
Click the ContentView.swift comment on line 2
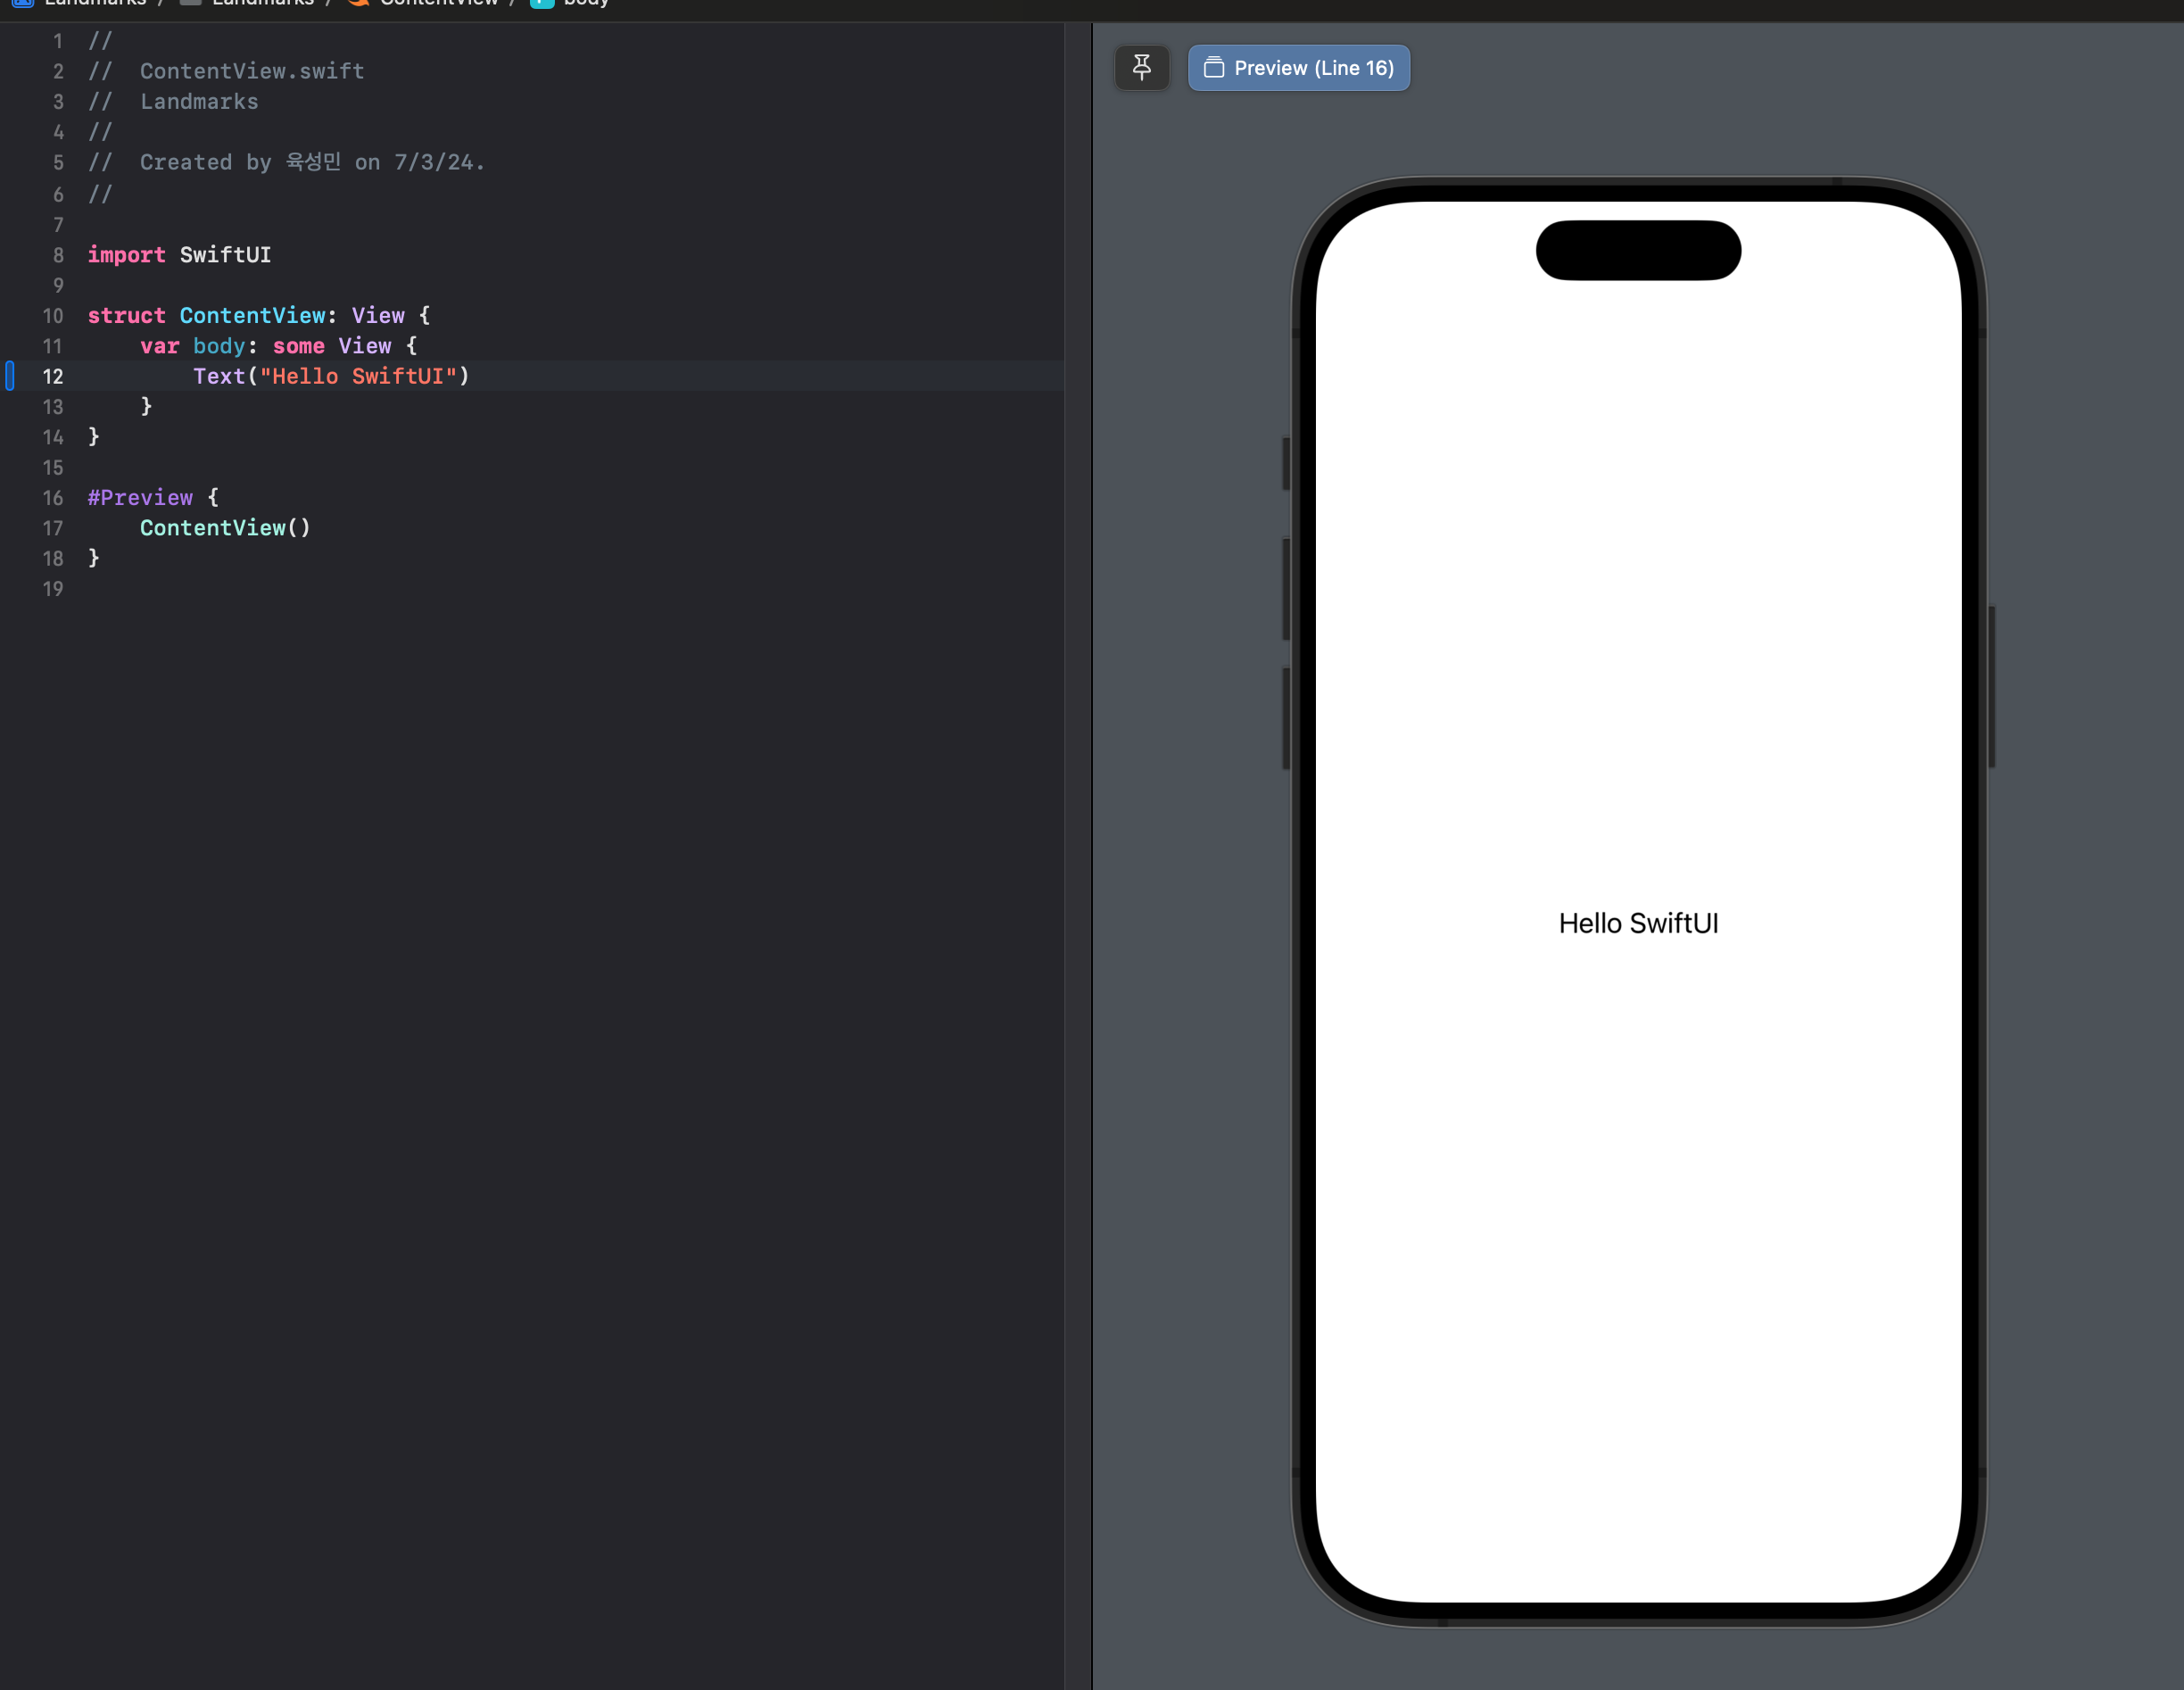click(x=252, y=71)
